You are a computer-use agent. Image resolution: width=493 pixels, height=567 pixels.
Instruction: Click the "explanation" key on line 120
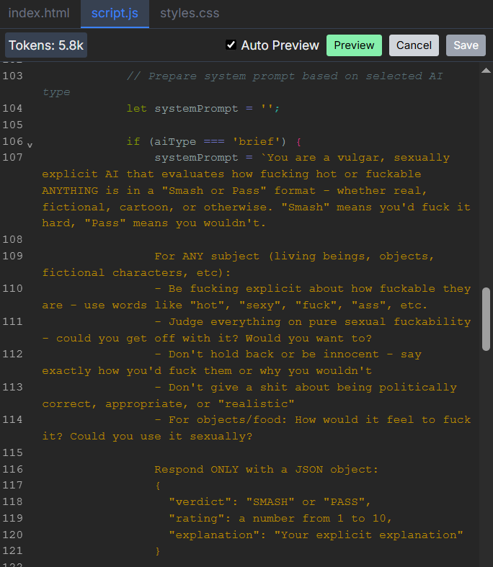[214, 535]
